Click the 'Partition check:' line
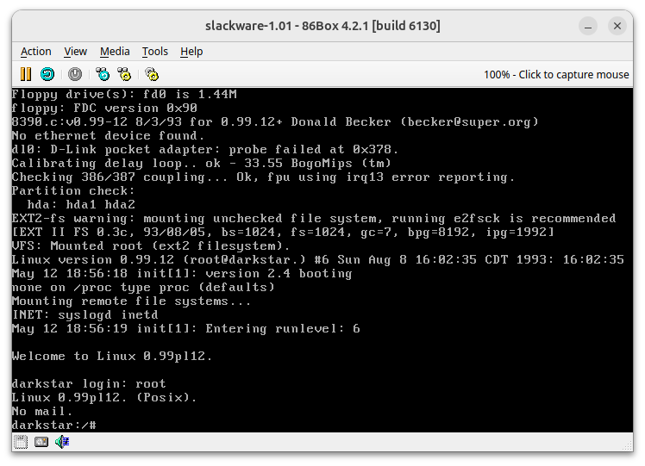645x466 pixels. (73, 190)
